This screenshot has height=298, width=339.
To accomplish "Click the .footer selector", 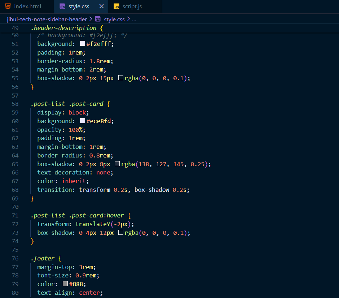I will [x=43, y=258].
